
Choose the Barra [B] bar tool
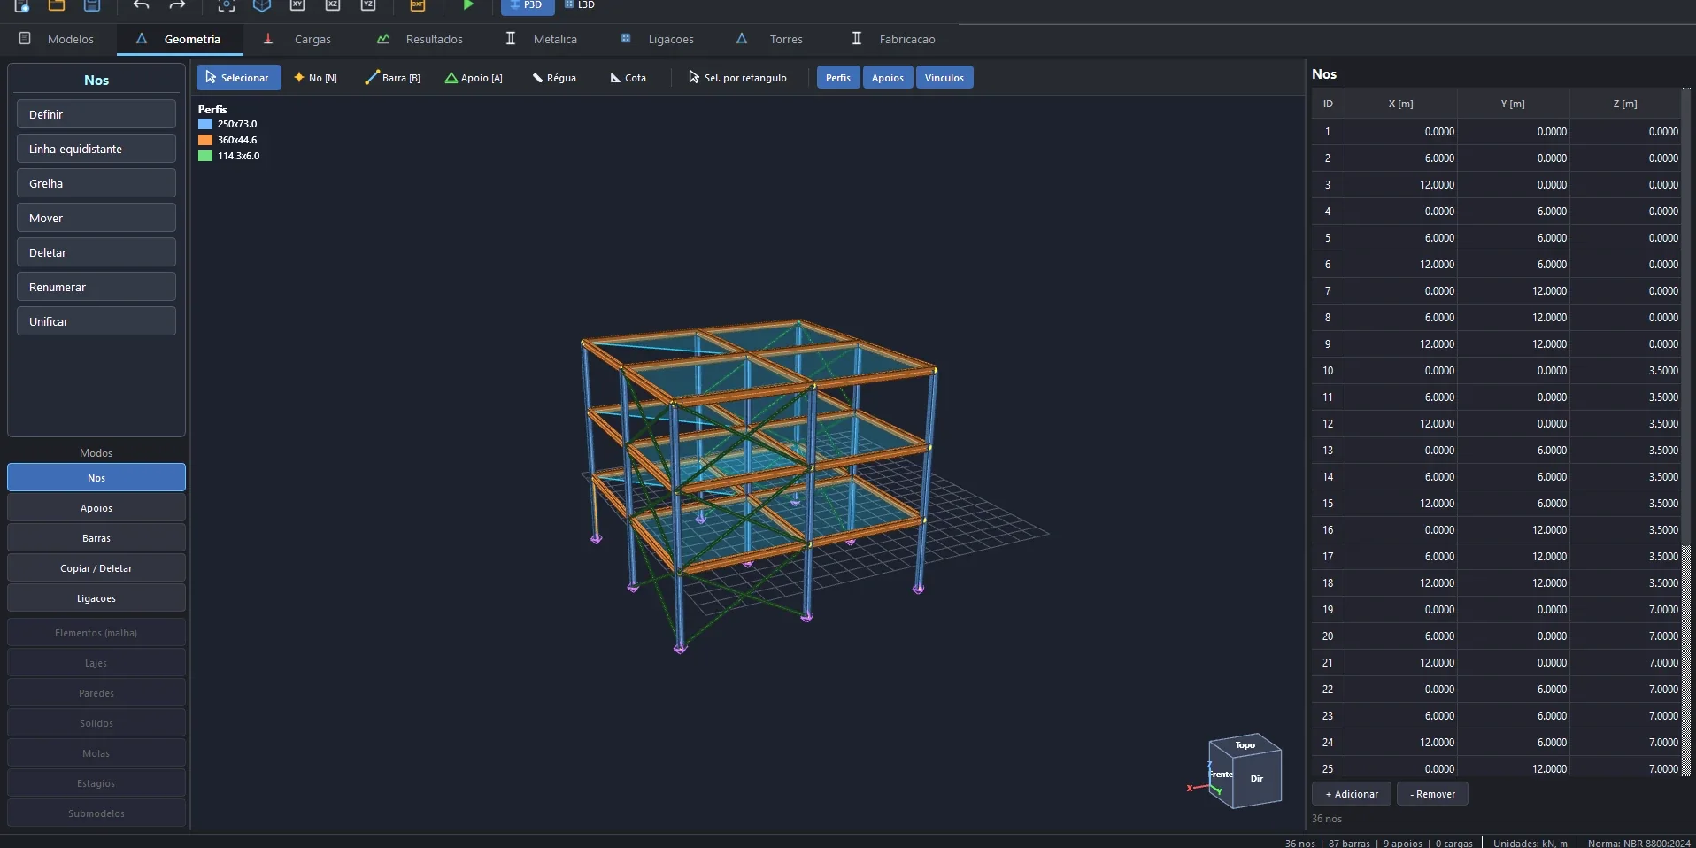point(393,78)
